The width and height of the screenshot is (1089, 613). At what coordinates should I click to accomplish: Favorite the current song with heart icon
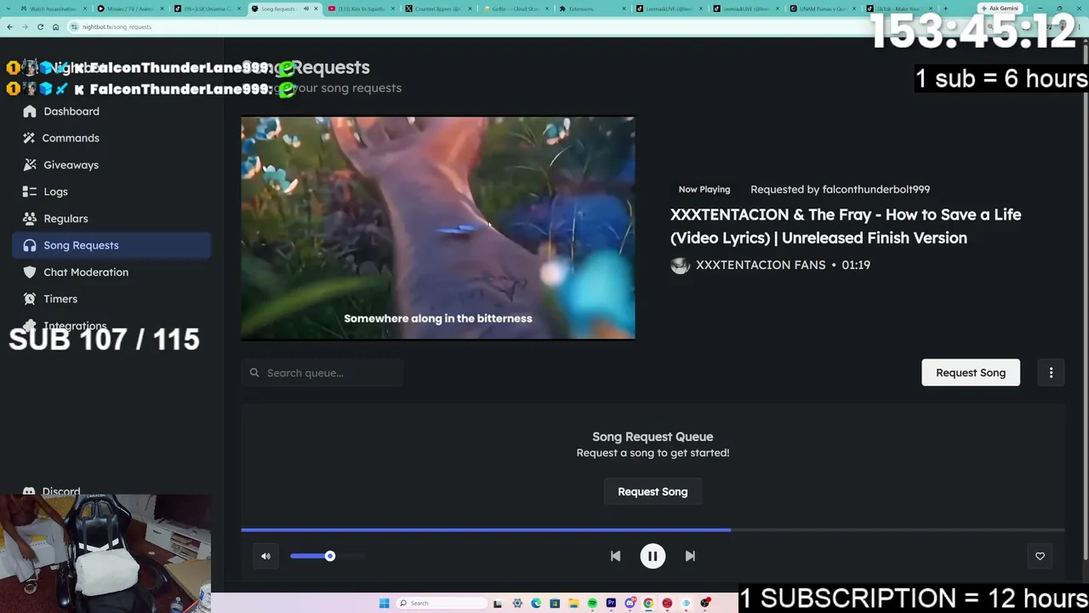[x=1040, y=556]
